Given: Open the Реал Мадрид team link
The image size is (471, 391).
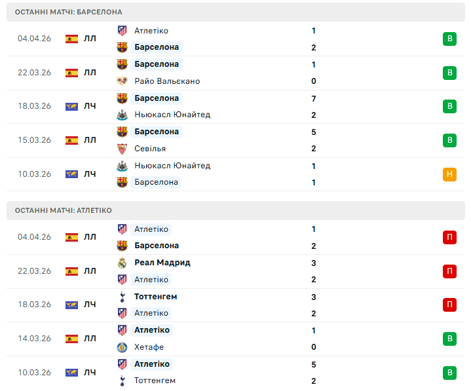Looking at the screenshot, I should (x=162, y=263).
